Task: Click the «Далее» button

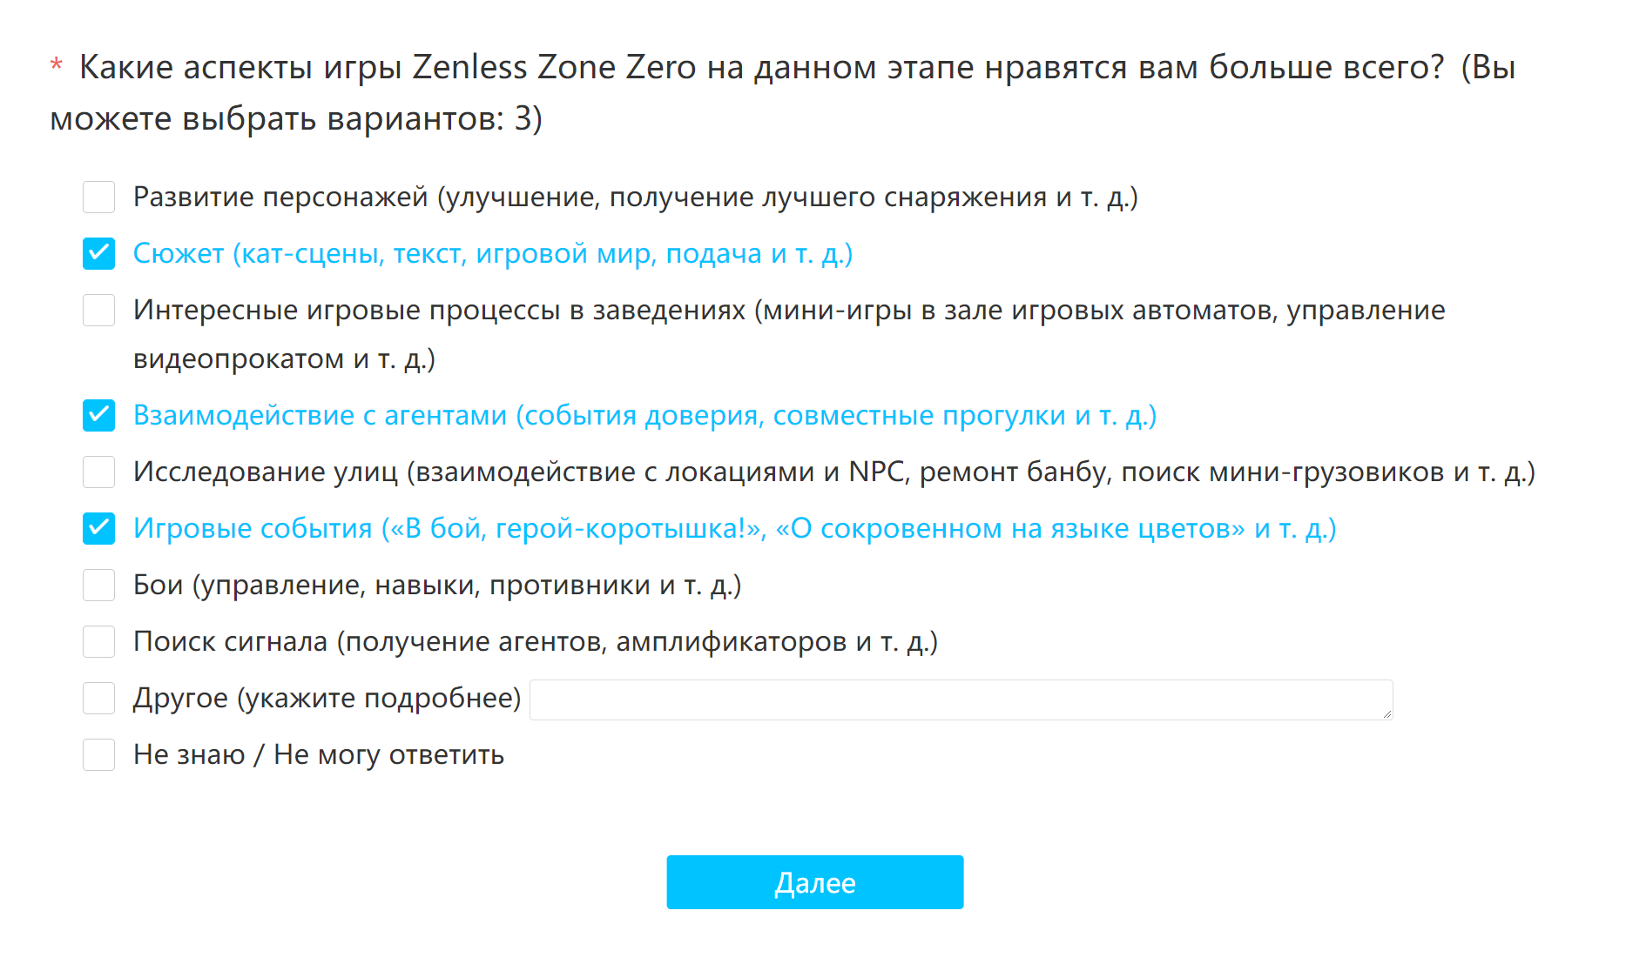Action: (814, 882)
